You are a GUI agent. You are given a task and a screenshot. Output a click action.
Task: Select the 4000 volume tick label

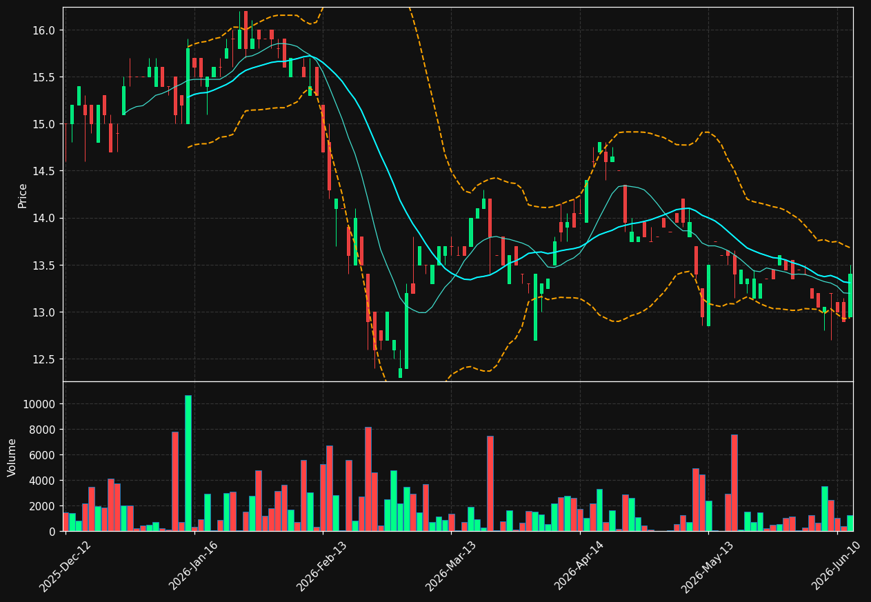43,481
